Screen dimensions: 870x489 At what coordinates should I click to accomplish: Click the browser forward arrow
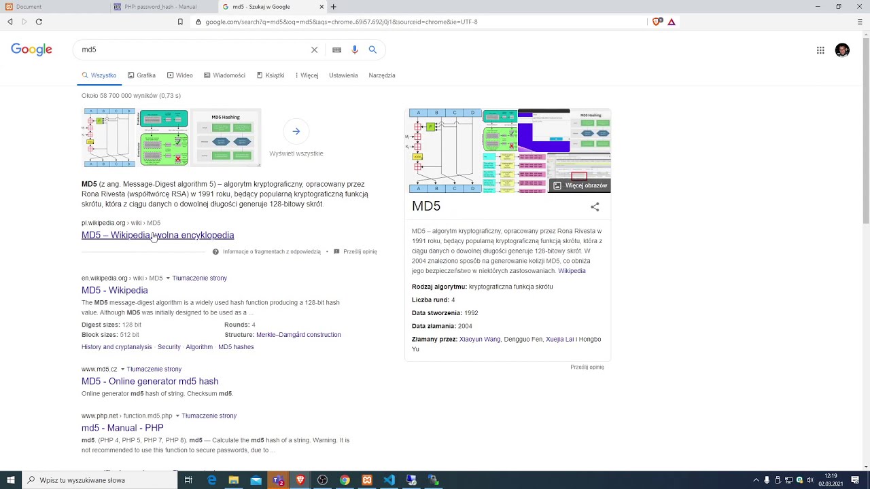[24, 22]
